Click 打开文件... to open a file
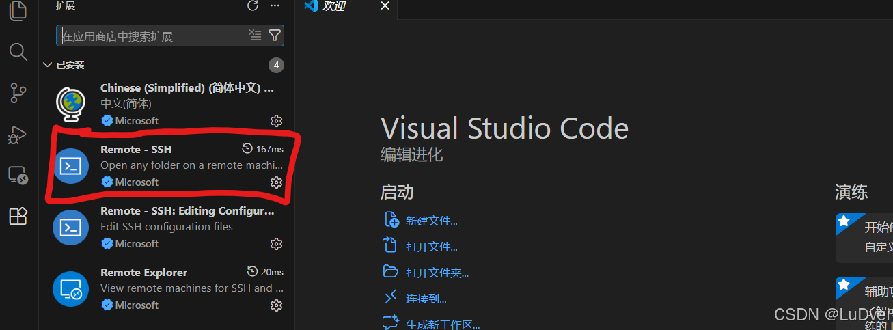 pos(432,247)
